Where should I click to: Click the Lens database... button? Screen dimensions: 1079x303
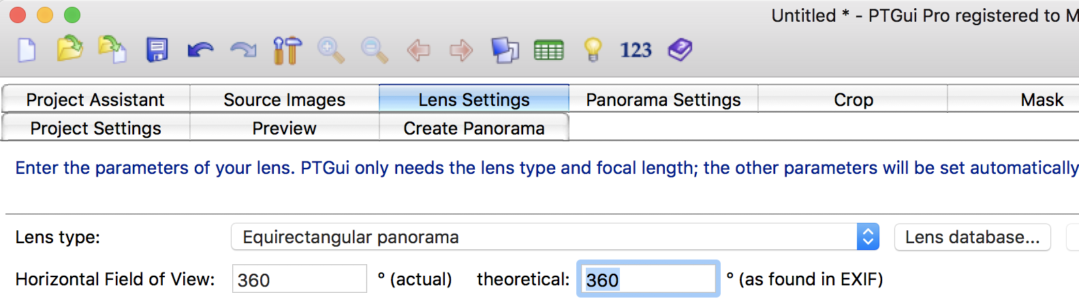pyautogui.click(x=972, y=237)
